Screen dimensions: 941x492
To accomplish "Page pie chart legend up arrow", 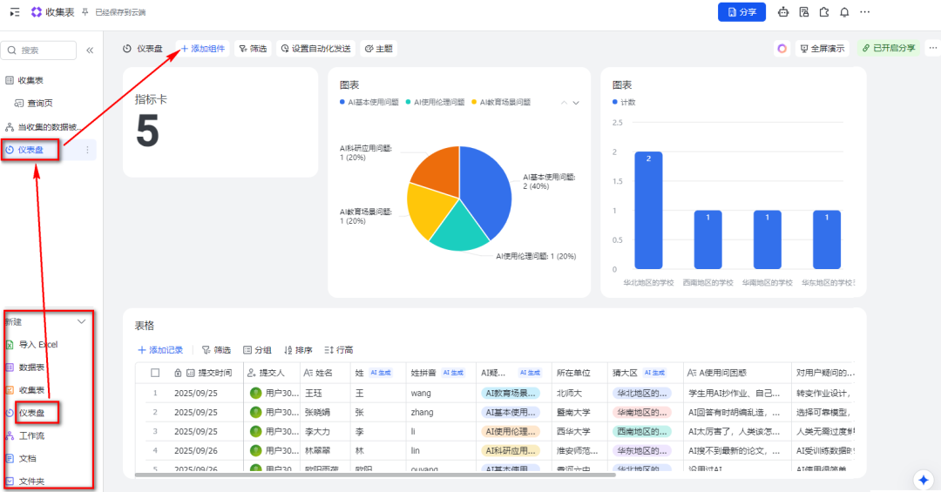I will tap(564, 103).
